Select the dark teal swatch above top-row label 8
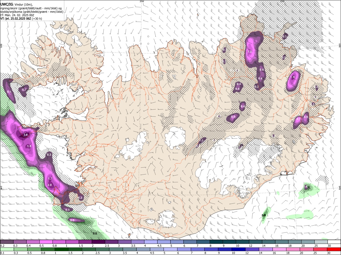341x255 pixels. click(216, 242)
